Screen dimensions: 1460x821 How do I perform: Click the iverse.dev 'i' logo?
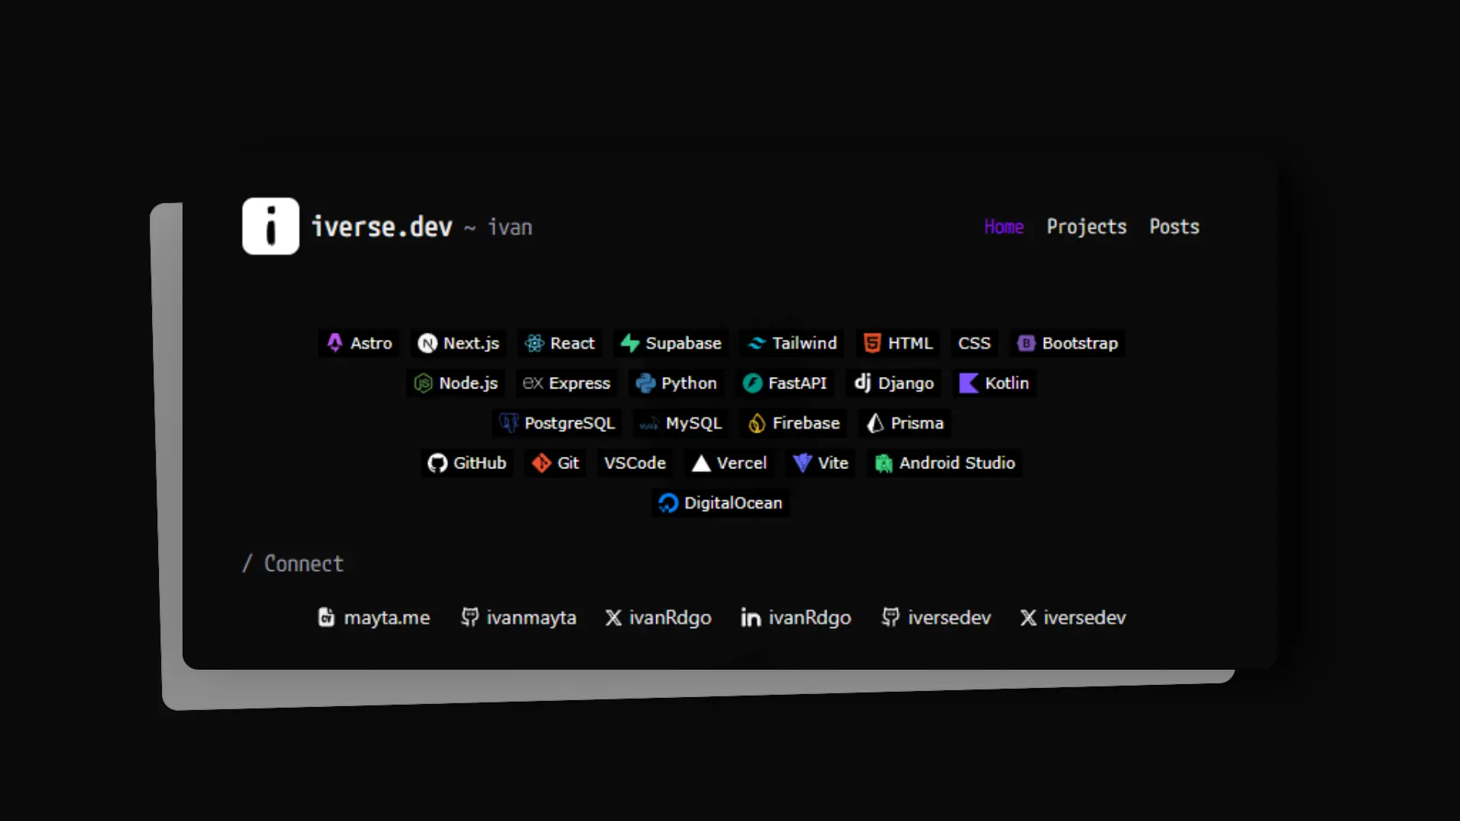271,227
